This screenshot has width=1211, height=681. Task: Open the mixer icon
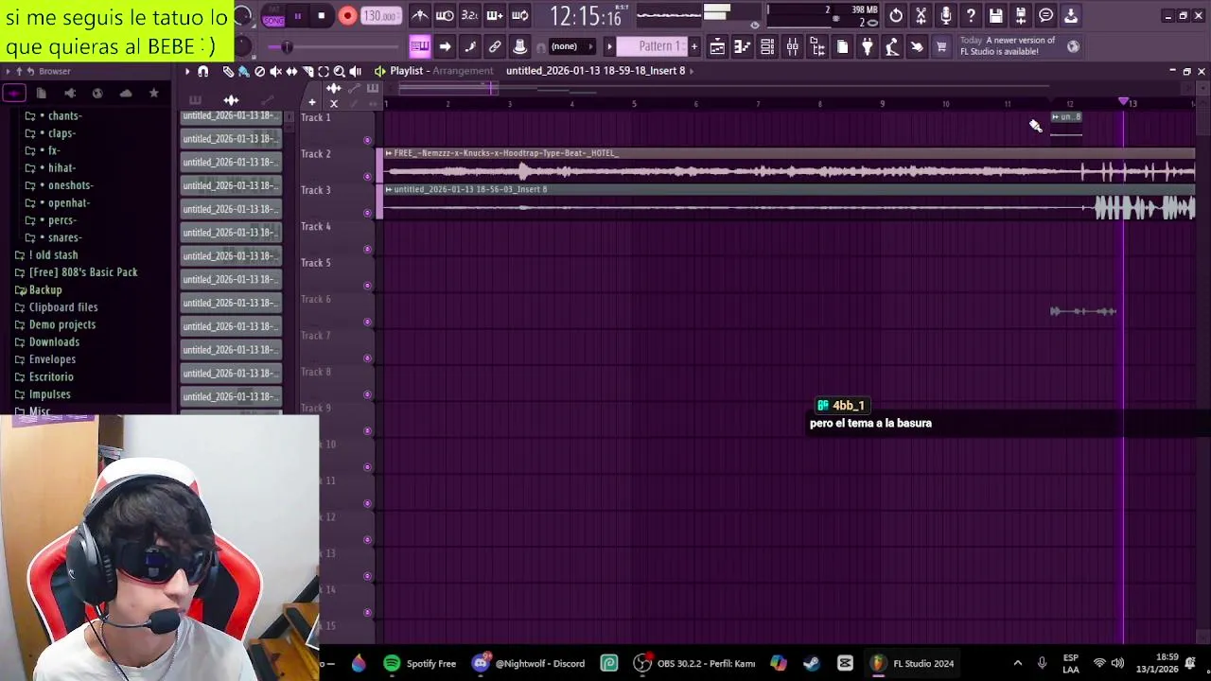(x=793, y=46)
